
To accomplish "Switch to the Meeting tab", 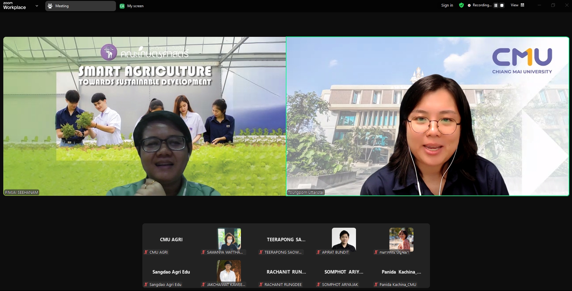I will click(x=81, y=6).
